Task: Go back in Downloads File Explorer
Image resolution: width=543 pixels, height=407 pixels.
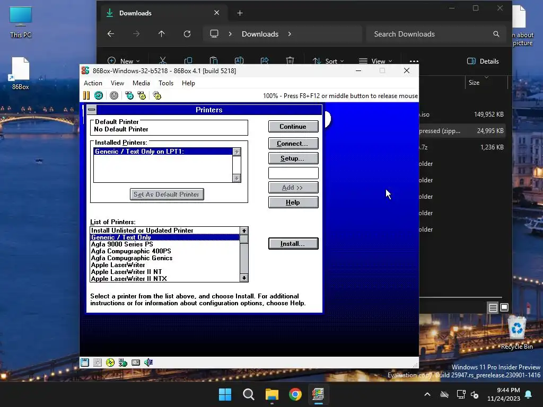Action: pos(111,34)
